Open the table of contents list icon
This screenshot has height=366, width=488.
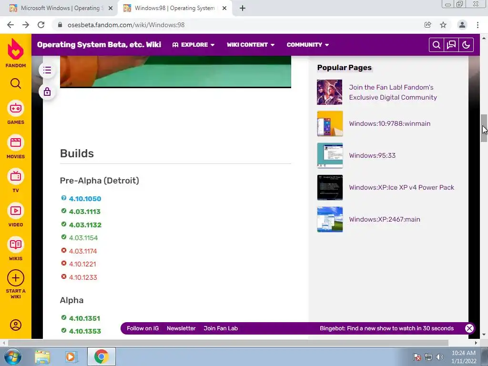(47, 70)
